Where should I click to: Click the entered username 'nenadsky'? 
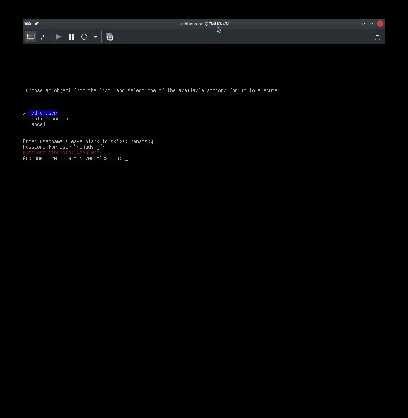point(141,141)
